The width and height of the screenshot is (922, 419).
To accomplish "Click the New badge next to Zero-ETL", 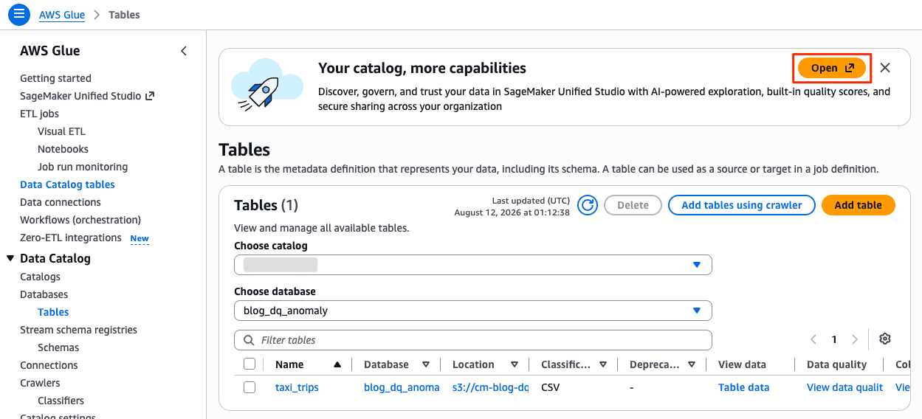I will [140, 238].
